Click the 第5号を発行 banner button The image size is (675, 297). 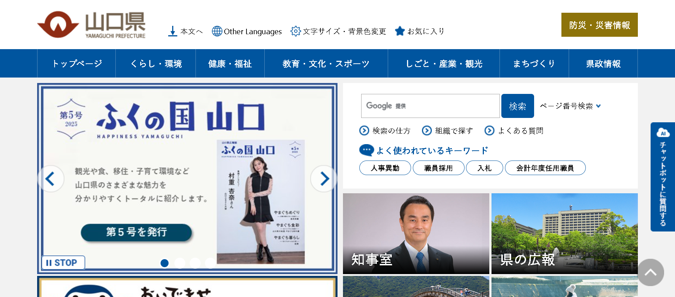point(136,232)
